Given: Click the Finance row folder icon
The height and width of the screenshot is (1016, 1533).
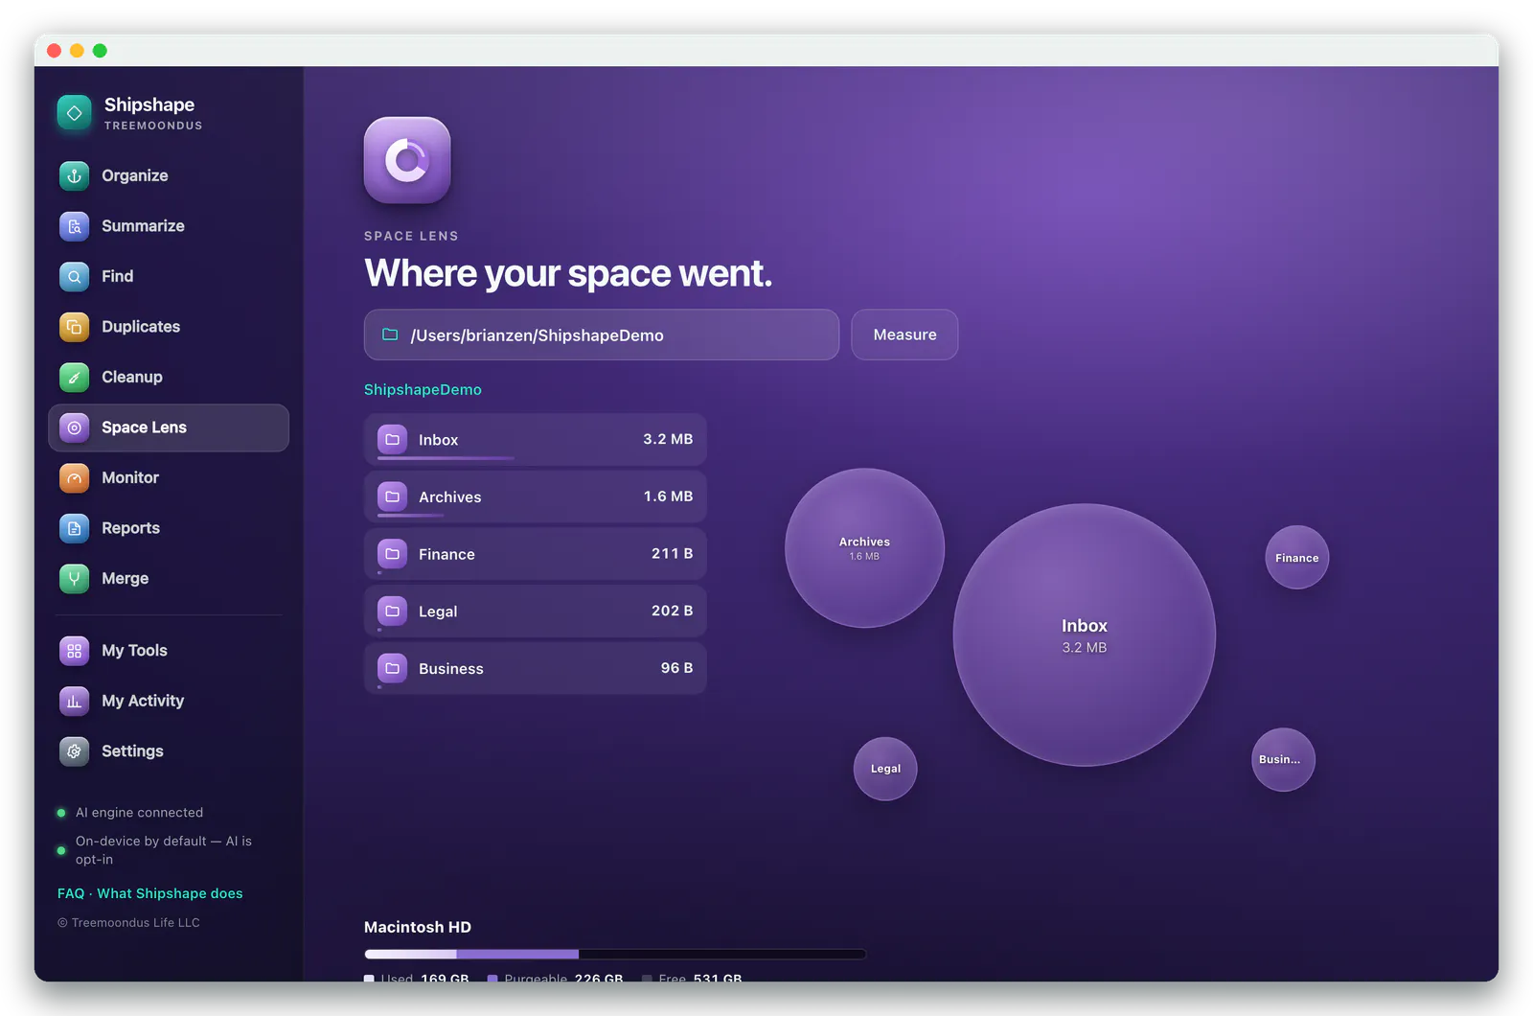Looking at the screenshot, I should click(392, 554).
